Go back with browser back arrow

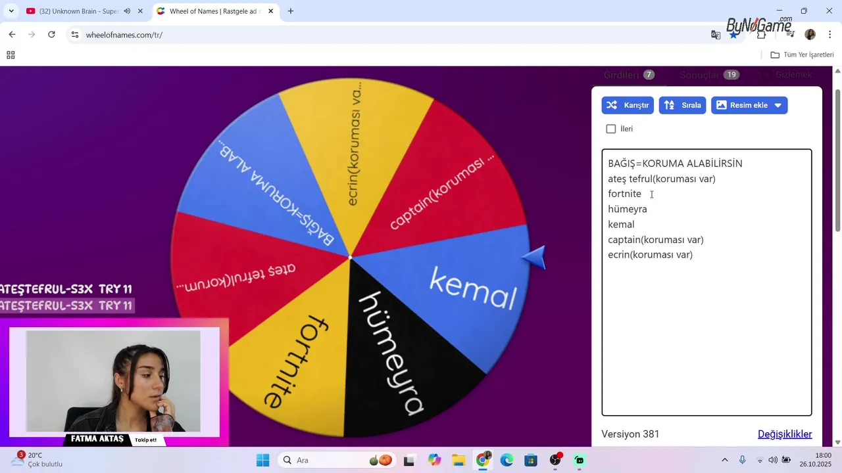(12, 34)
